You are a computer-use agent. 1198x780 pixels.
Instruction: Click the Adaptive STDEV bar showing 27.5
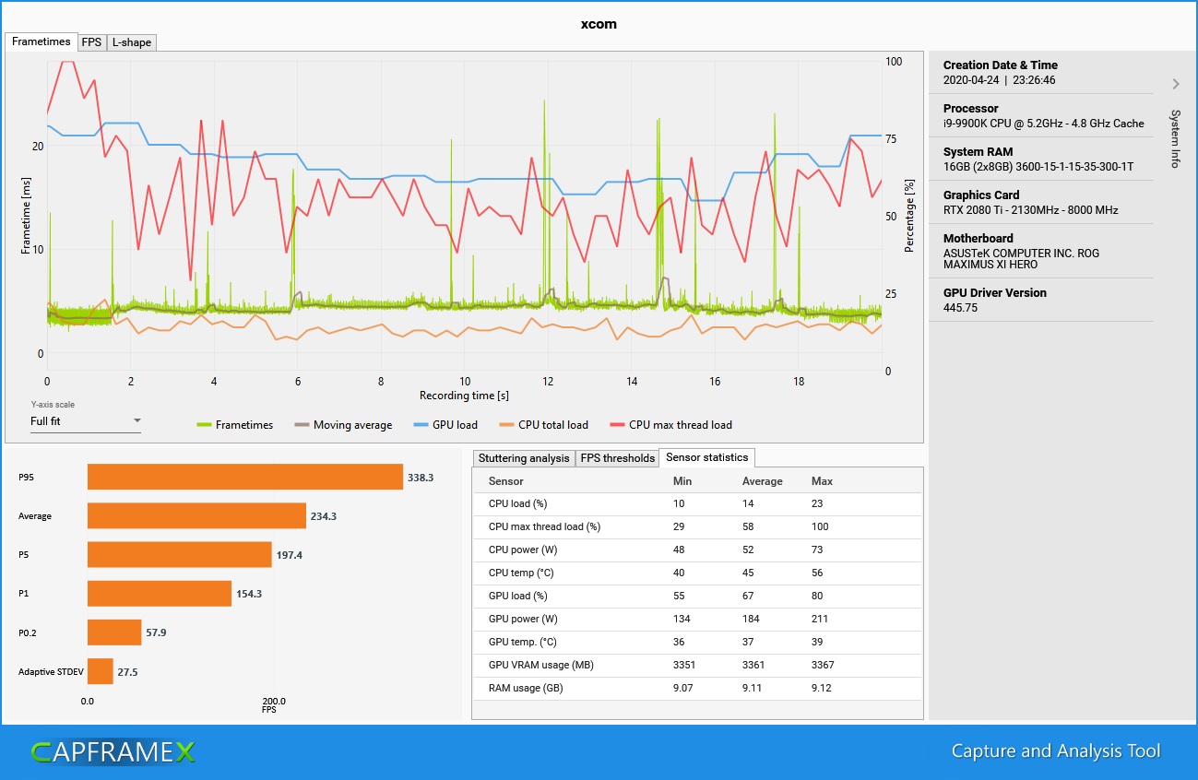click(101, 670)
